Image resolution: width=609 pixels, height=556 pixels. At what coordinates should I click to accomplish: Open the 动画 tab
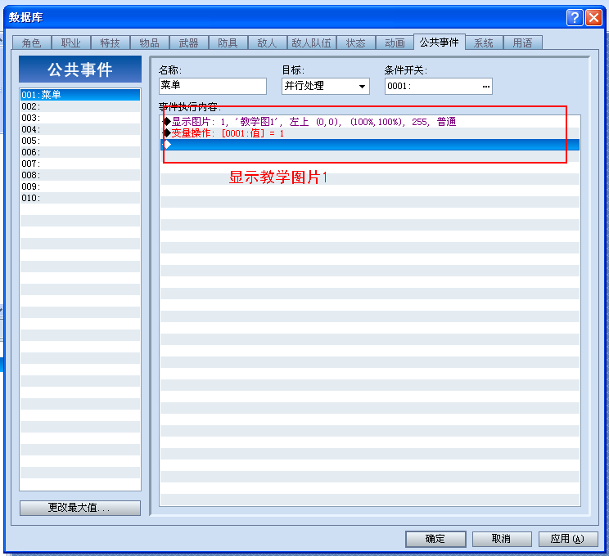coord(395,43)
